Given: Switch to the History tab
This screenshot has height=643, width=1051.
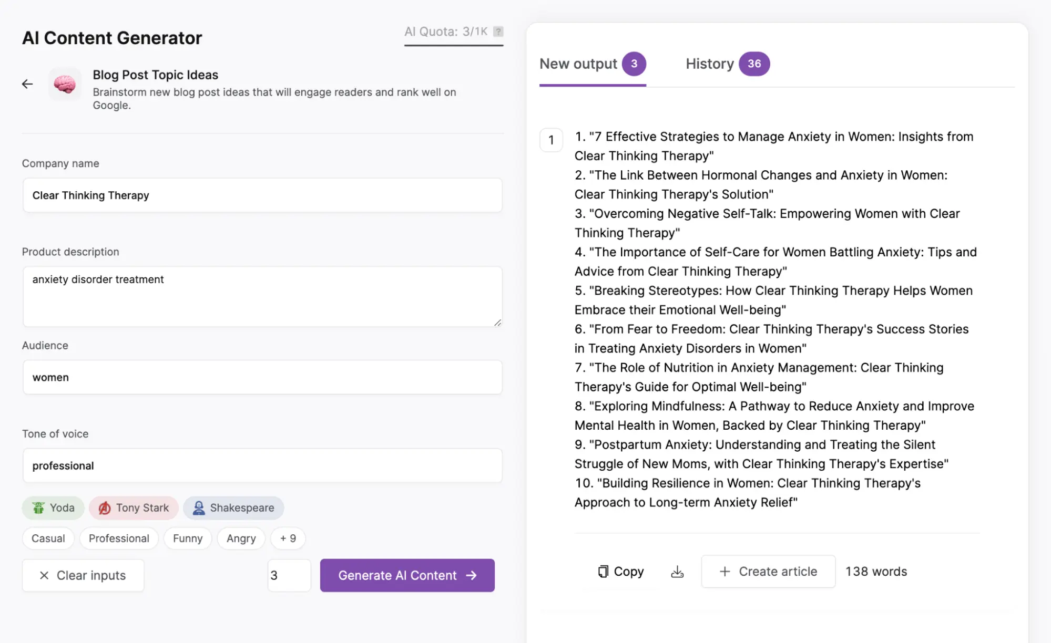Looking at the screenshot, I should click(x=727, y=64).
